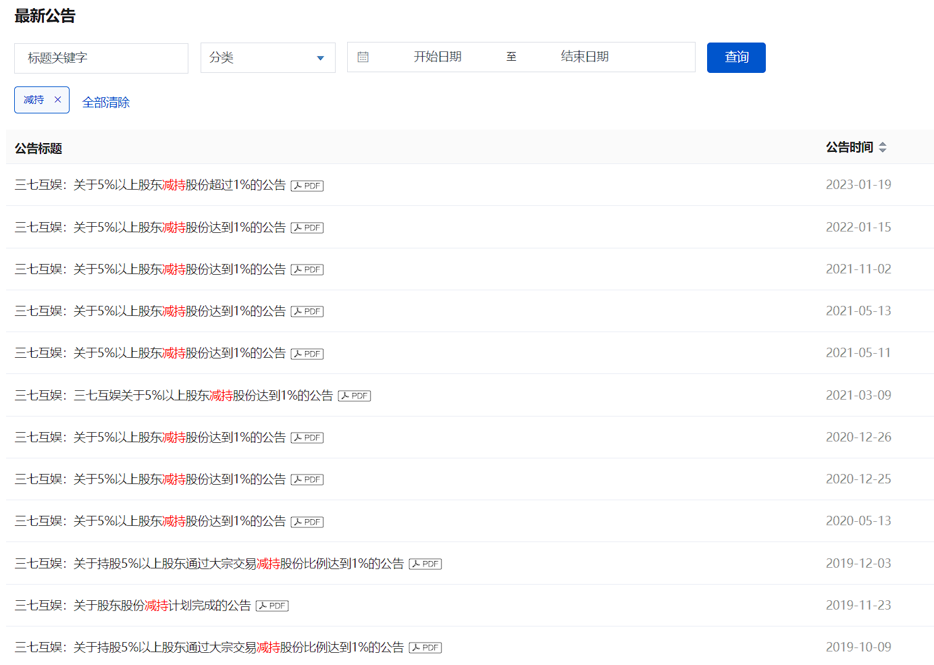Open PDF icon for 2019-11-23 announcement

point(272,606)
